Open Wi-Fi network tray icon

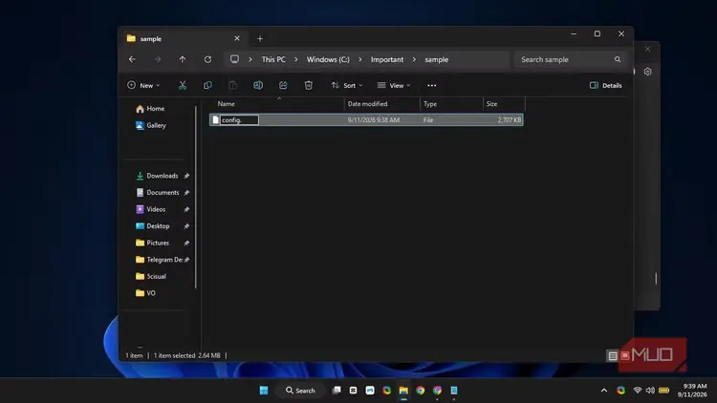[x=638, y=391]
